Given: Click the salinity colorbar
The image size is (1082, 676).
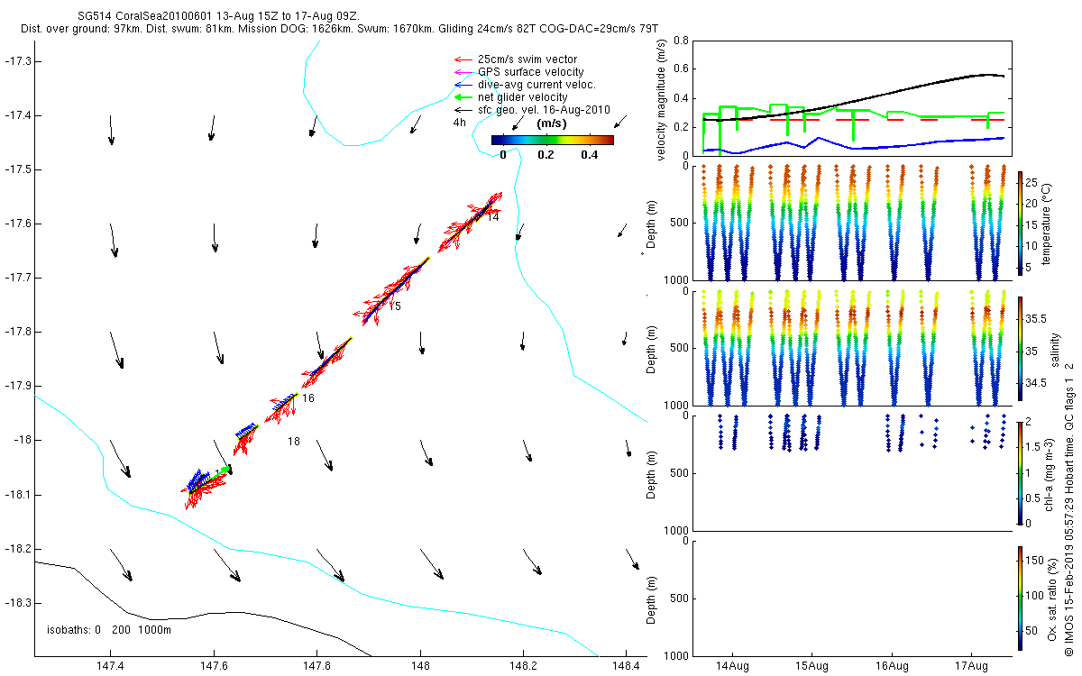Looking at the screenshot, I should point(1020,347).
